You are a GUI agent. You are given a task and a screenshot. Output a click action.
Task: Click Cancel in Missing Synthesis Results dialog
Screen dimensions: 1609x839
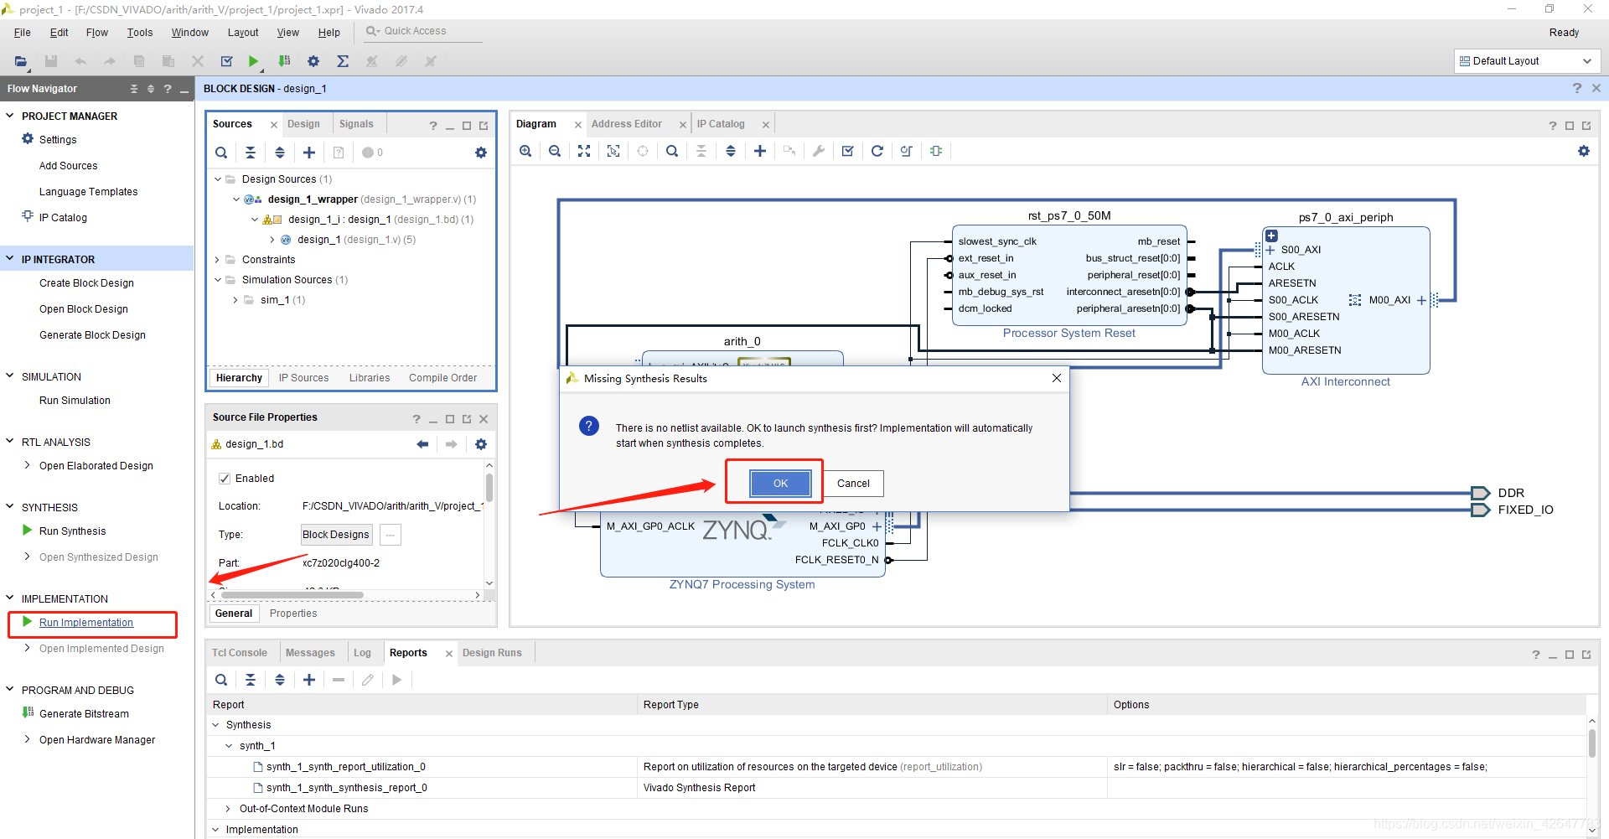point(853,484)
